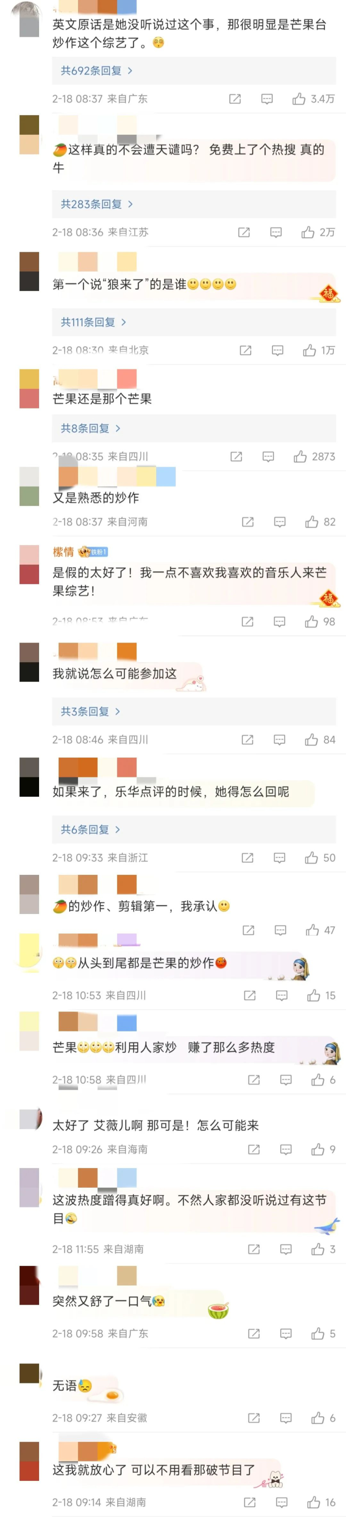
Task: Open reply bubble on 2-18 08:46 四川 comment
Action: [x=279, y=739]
